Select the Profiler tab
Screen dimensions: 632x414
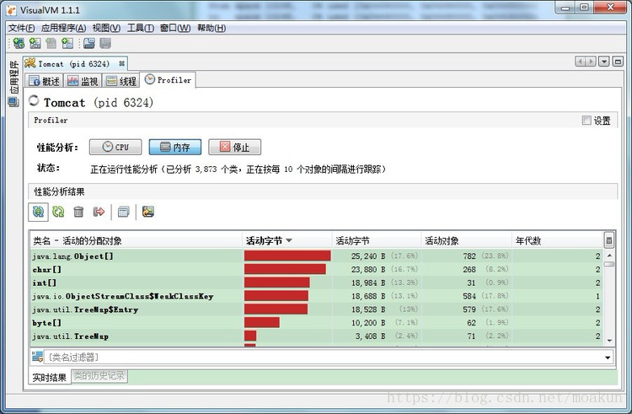point(168,80)
